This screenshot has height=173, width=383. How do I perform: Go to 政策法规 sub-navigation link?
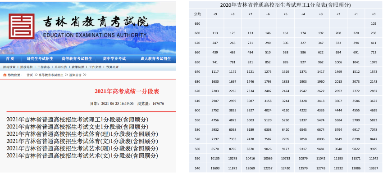78,67
